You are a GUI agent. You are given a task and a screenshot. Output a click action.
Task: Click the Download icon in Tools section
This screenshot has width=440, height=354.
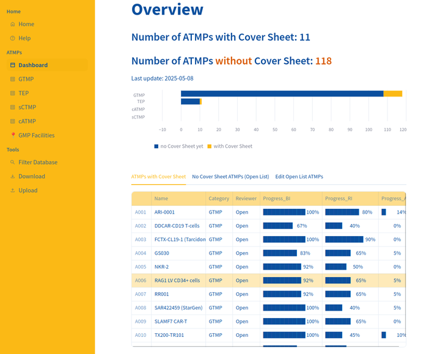coord(13,176)
